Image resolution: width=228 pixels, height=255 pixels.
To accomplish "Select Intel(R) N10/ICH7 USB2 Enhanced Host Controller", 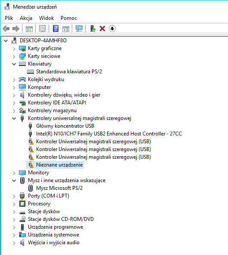I will pos(109,134).
